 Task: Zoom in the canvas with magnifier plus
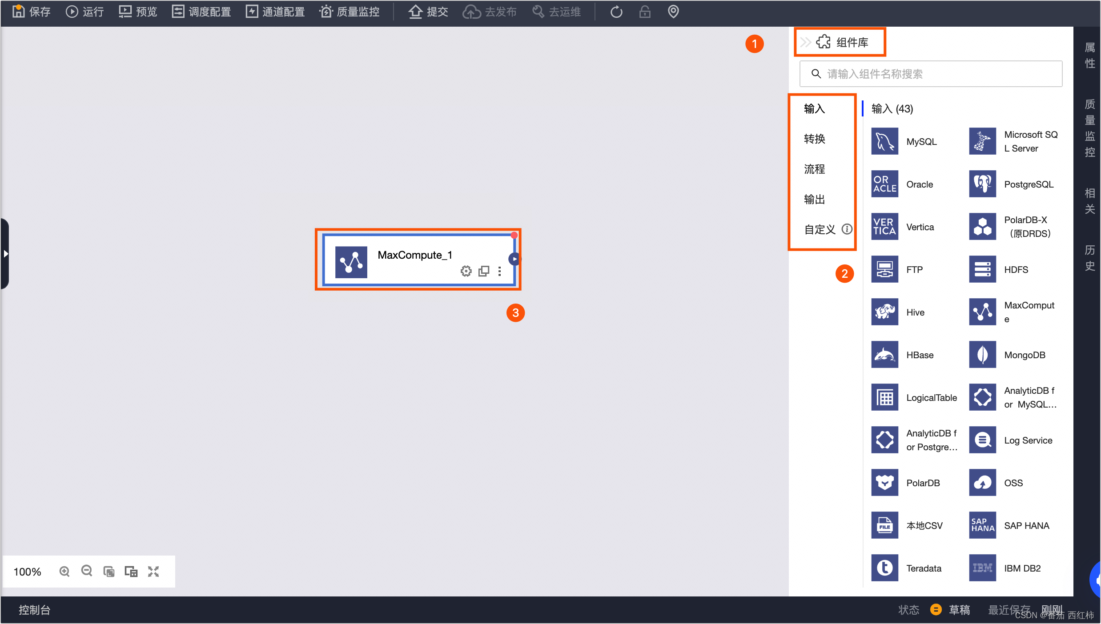tap(64, 571)
